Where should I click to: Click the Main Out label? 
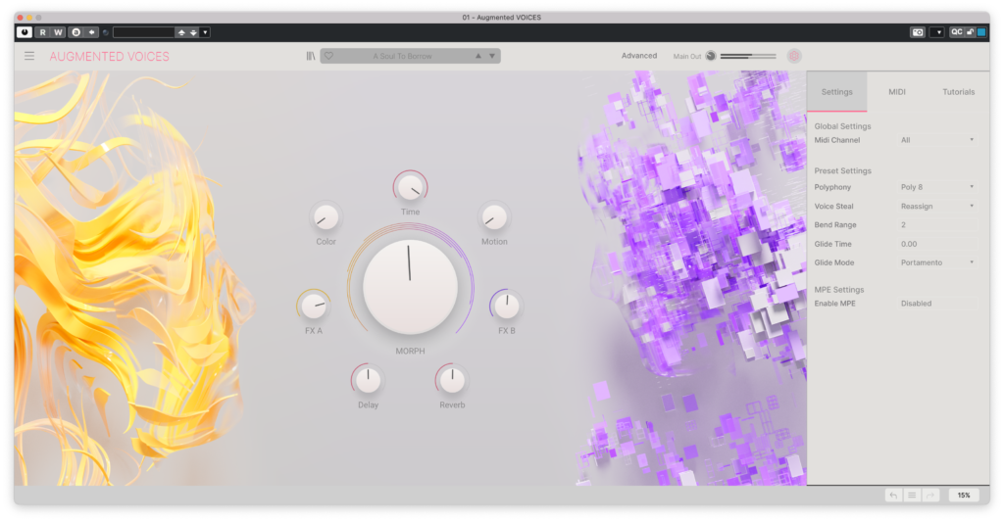[x=687, y=56]
